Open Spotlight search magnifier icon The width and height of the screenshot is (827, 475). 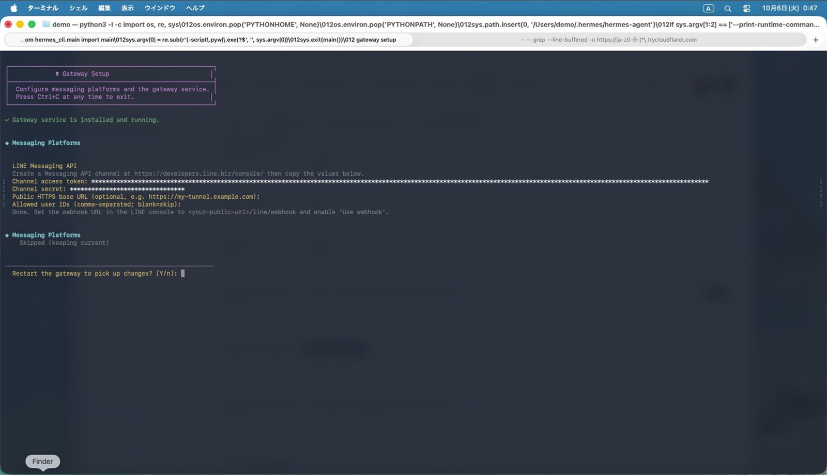(728, 8)
